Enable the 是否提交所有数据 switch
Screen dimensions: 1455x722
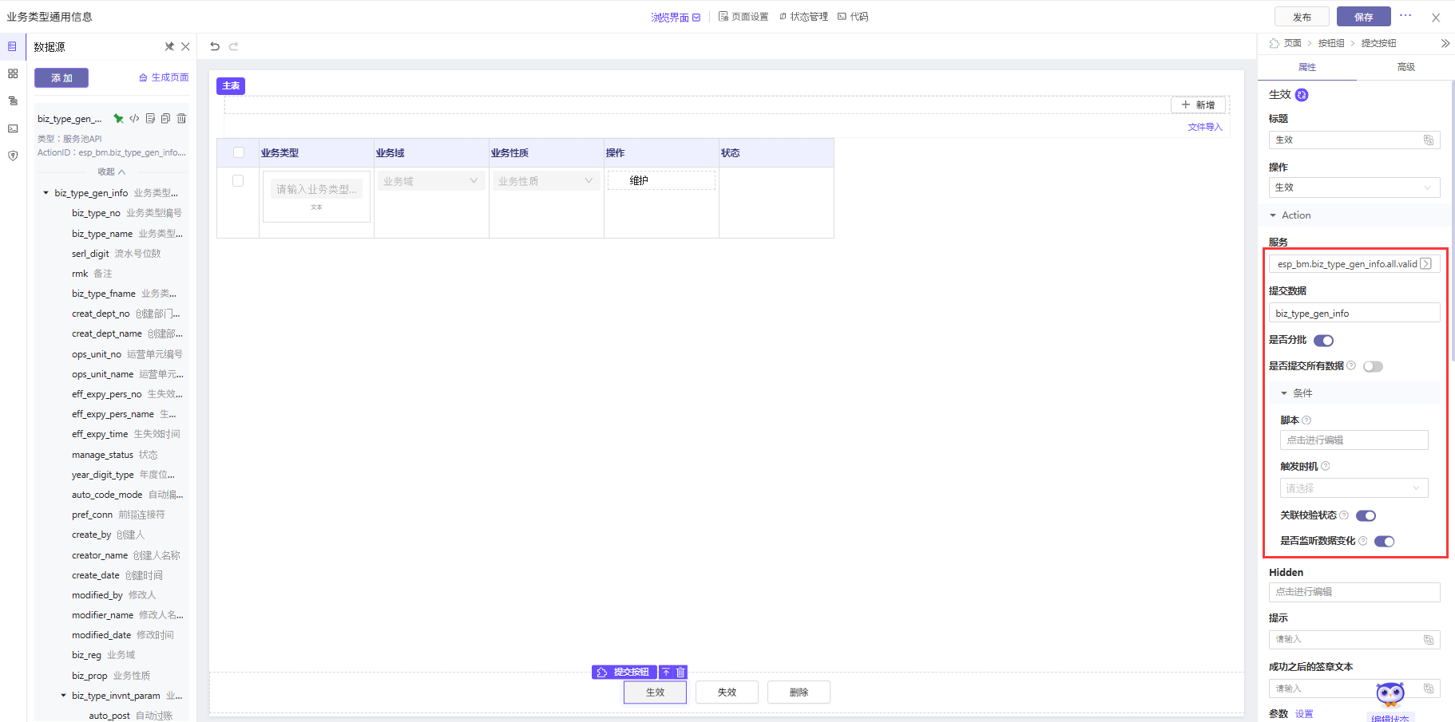pyautogui.click(x=1373, y=367)
